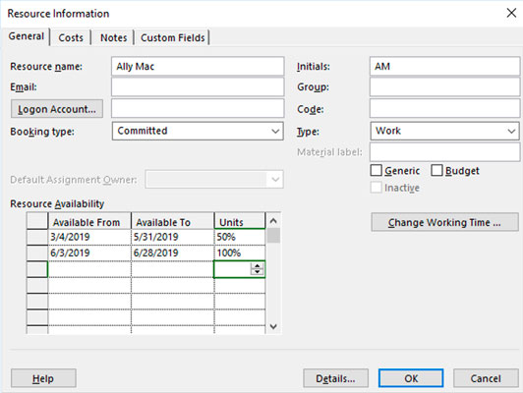Click the Change Working Time button

pyautogui.click(x=444, y=222)
